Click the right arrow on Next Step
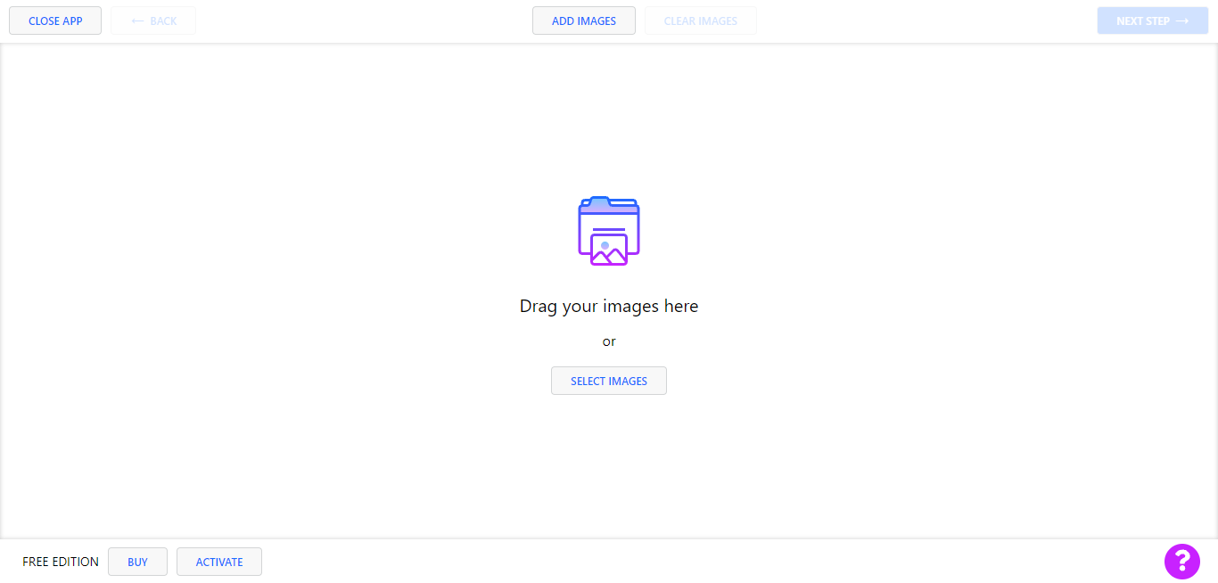This screenshot has width=1218, height=583. pos(1181,21)
